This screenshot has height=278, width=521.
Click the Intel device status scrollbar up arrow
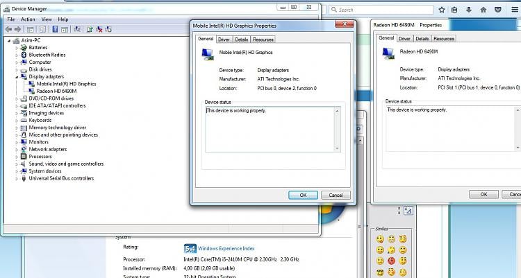coord(337,110)
